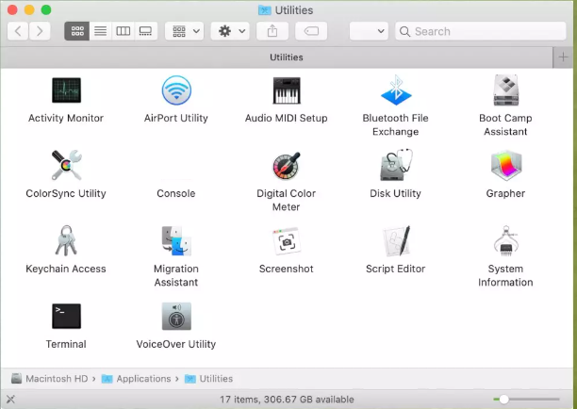Select the Screenshot label text

click(x=287, y=269)
